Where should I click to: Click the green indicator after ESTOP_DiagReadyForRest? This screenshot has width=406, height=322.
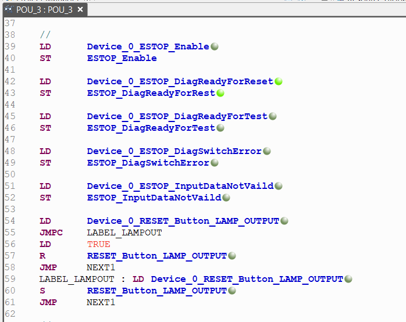pyautogui.click(x=220, y=93)
